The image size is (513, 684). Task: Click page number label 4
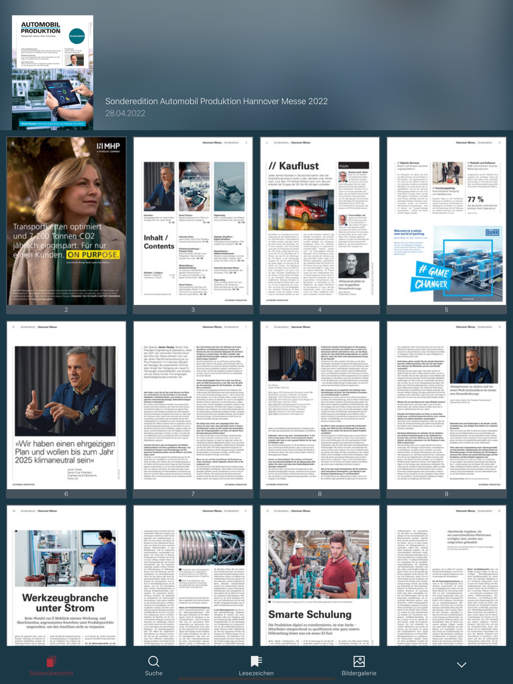point(320,310)
